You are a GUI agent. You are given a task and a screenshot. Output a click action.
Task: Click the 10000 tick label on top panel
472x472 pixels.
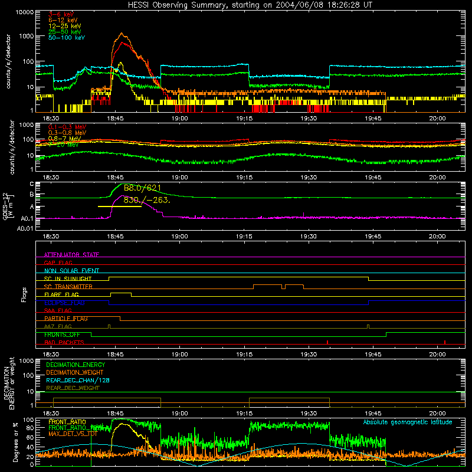click(x=25, y=12)
